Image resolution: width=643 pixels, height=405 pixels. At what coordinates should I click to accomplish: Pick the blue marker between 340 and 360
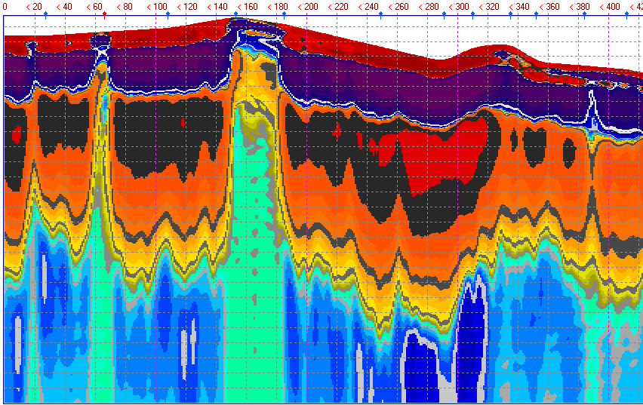coord(536,14)
